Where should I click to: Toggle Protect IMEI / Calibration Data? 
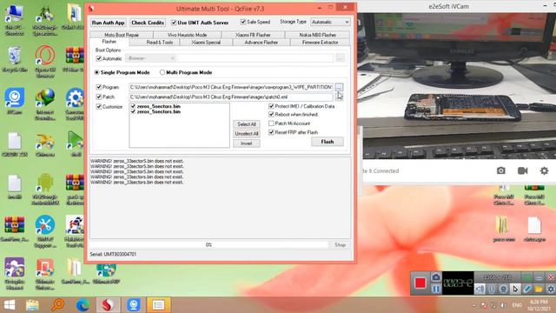[x=271, y=106]
